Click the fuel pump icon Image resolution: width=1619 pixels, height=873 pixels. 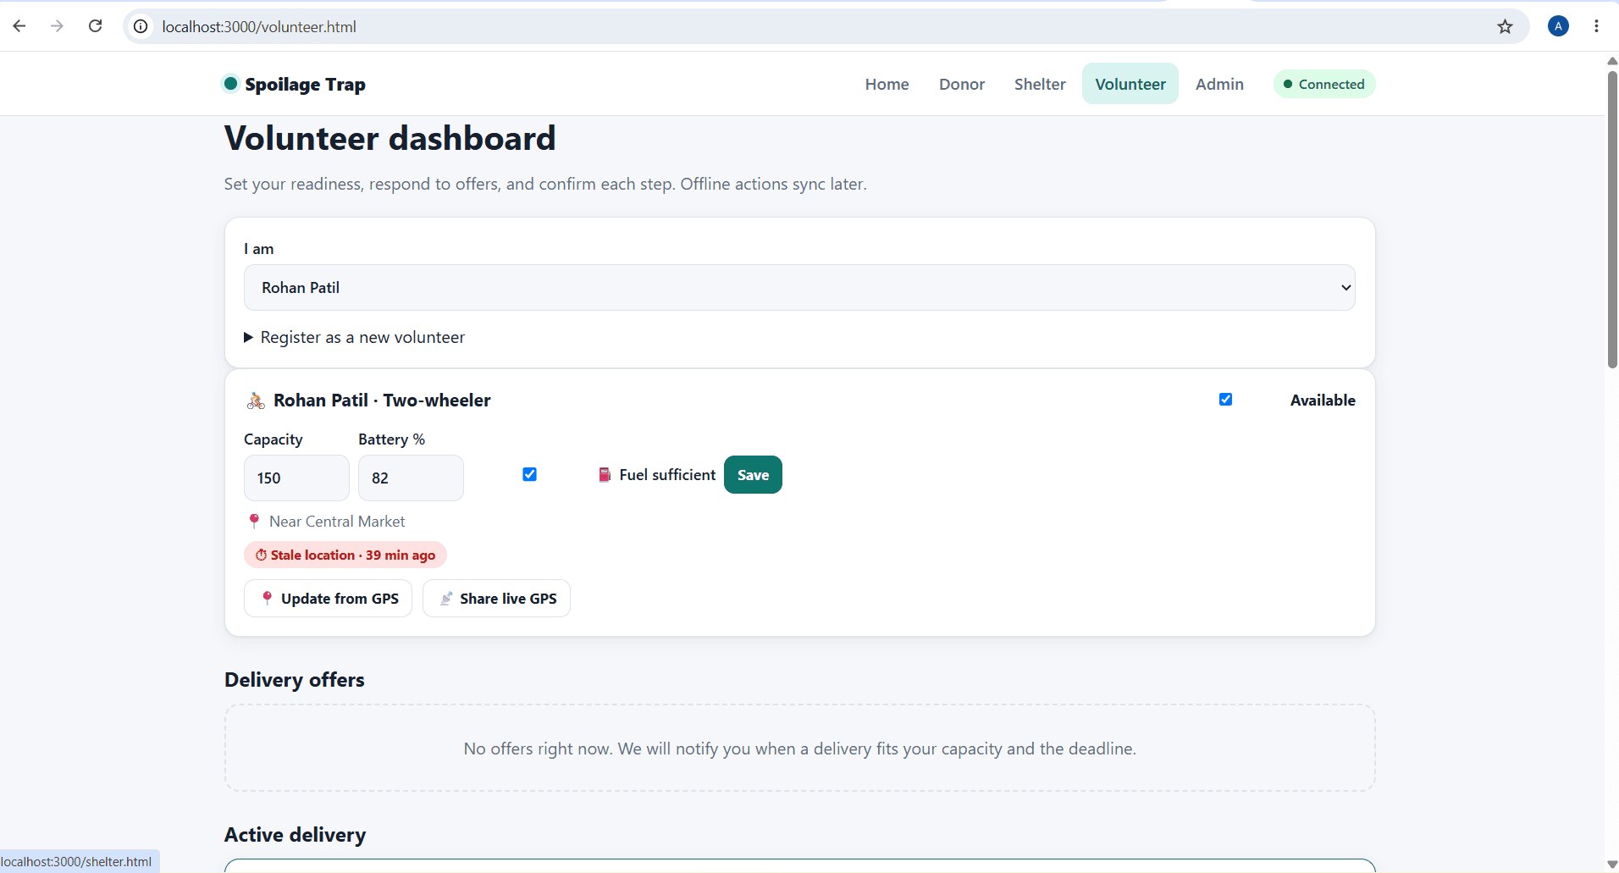605,475
